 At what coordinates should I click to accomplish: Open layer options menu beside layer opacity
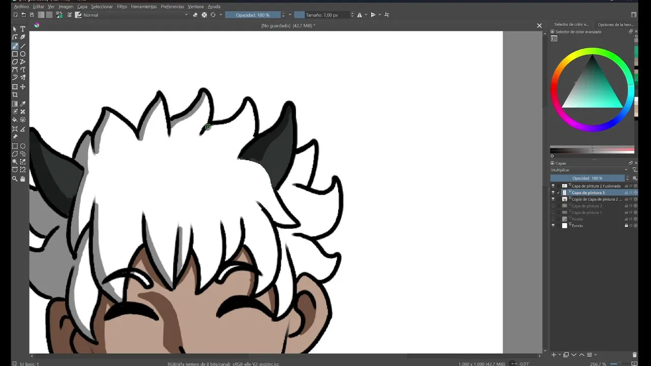tap(635, 178)
